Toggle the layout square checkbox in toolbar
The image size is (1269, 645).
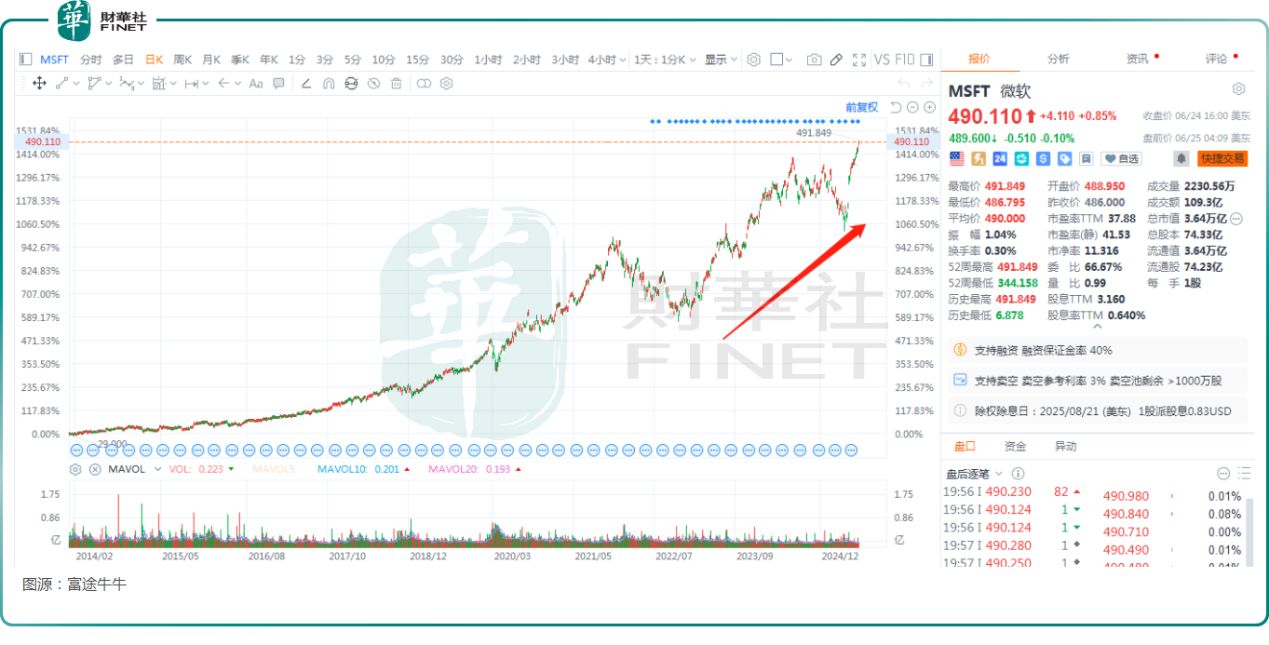(x=776, y=60)
